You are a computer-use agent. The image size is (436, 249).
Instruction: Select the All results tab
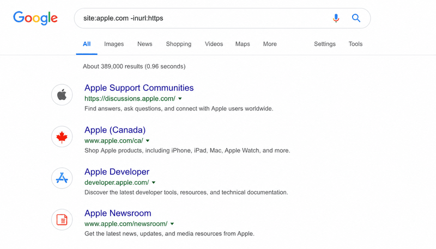(x=87, y=44)
